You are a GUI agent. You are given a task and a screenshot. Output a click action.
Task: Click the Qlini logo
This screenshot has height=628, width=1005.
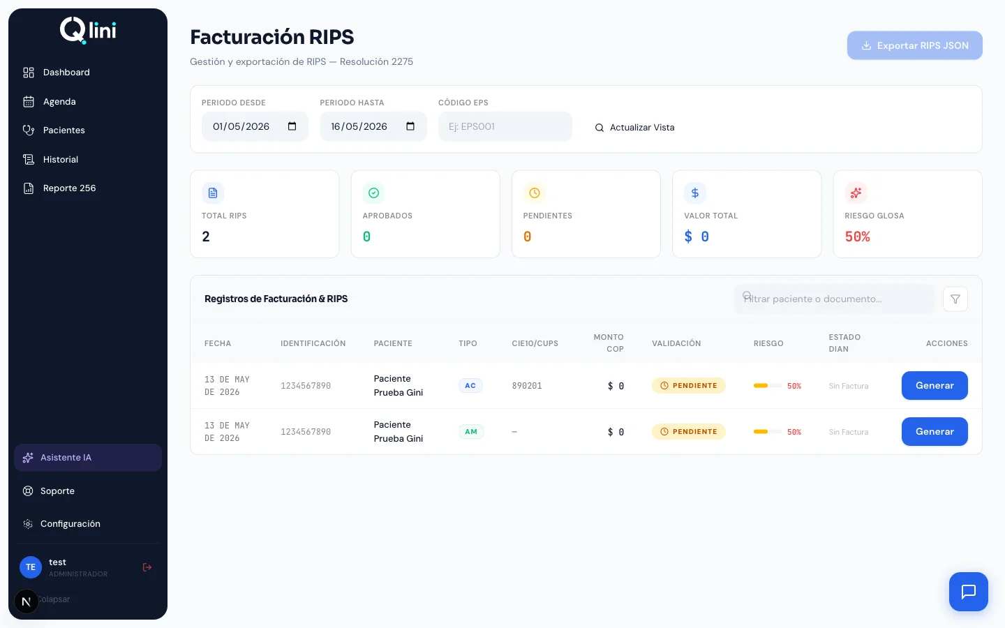point(88,31)
